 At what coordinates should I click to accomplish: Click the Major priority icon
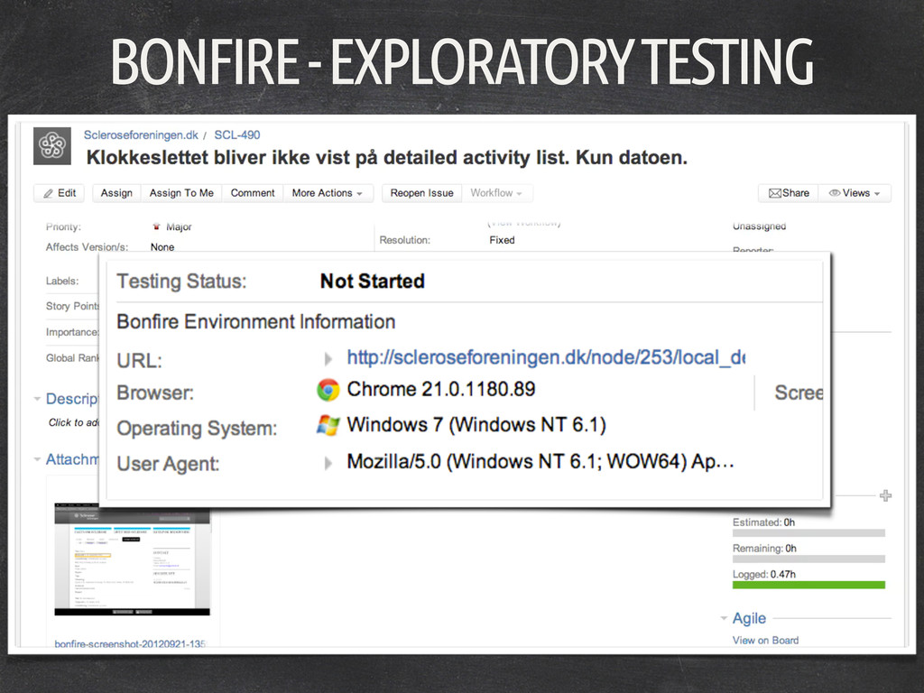[157, 226]
